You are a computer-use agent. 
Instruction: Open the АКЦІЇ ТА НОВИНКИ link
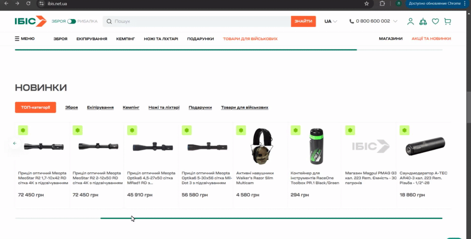(x=431, y=39)
